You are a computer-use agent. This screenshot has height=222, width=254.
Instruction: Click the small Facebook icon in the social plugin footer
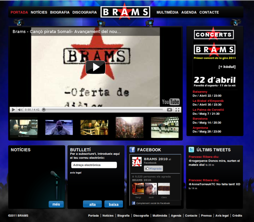(x=133, y=203)
